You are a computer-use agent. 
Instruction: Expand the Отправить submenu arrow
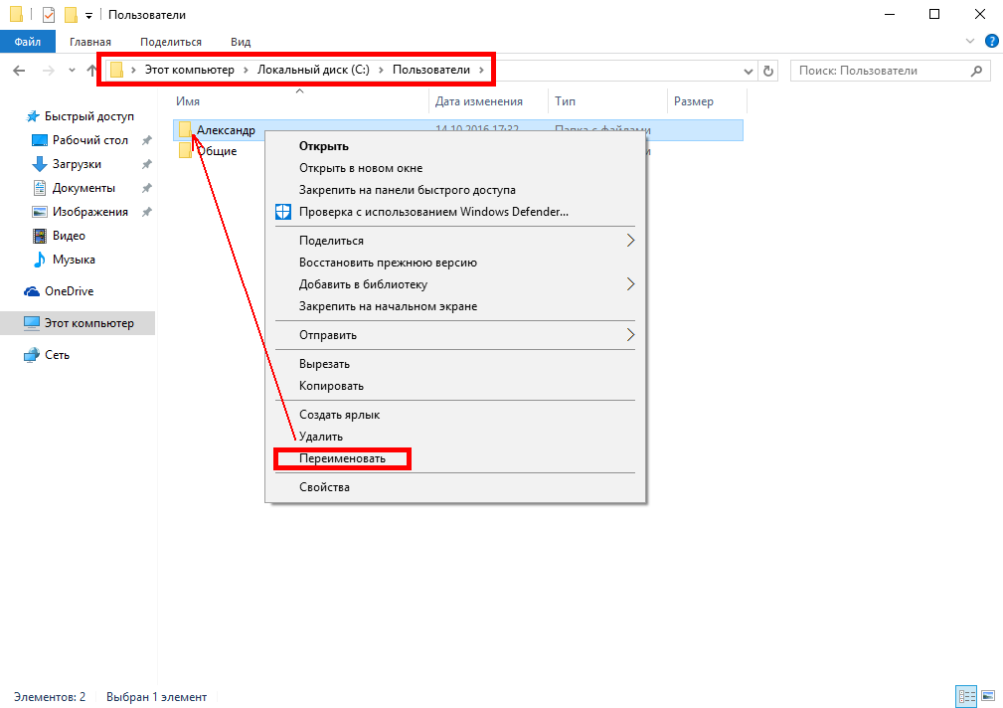click(x=630, y=335)
